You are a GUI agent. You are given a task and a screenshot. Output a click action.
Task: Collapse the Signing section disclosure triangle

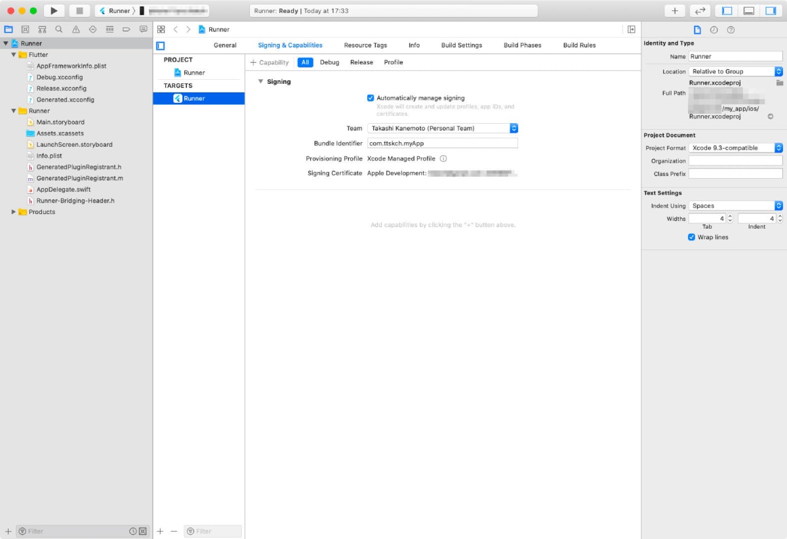point(260,82)
